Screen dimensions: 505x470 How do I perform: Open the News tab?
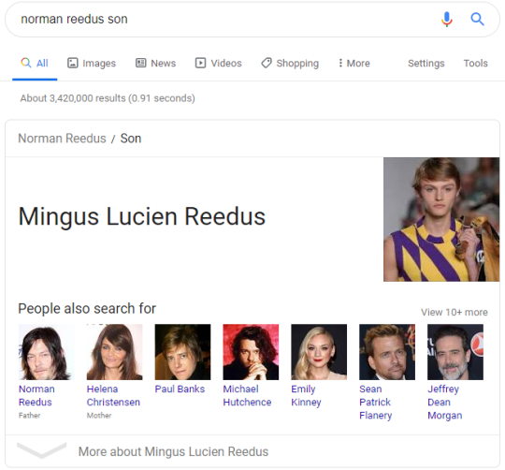point(155,63)
